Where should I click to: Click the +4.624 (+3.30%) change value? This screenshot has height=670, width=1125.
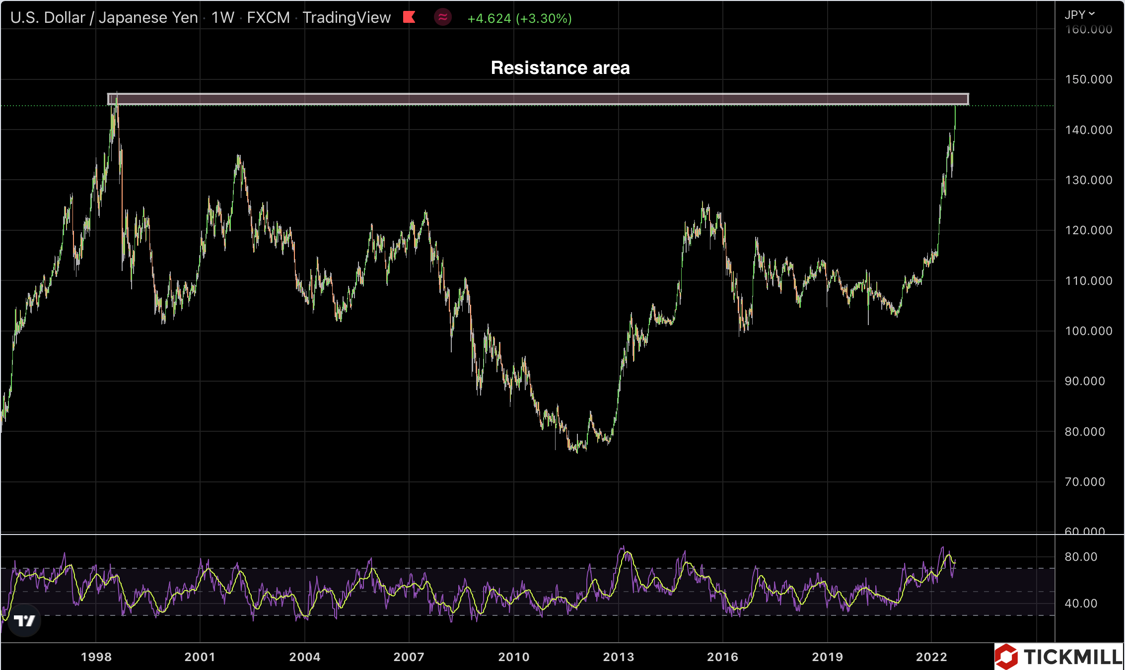(519, 18)
